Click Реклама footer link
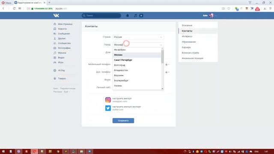This screenshot has height=154, width=274. coord(57,92)
